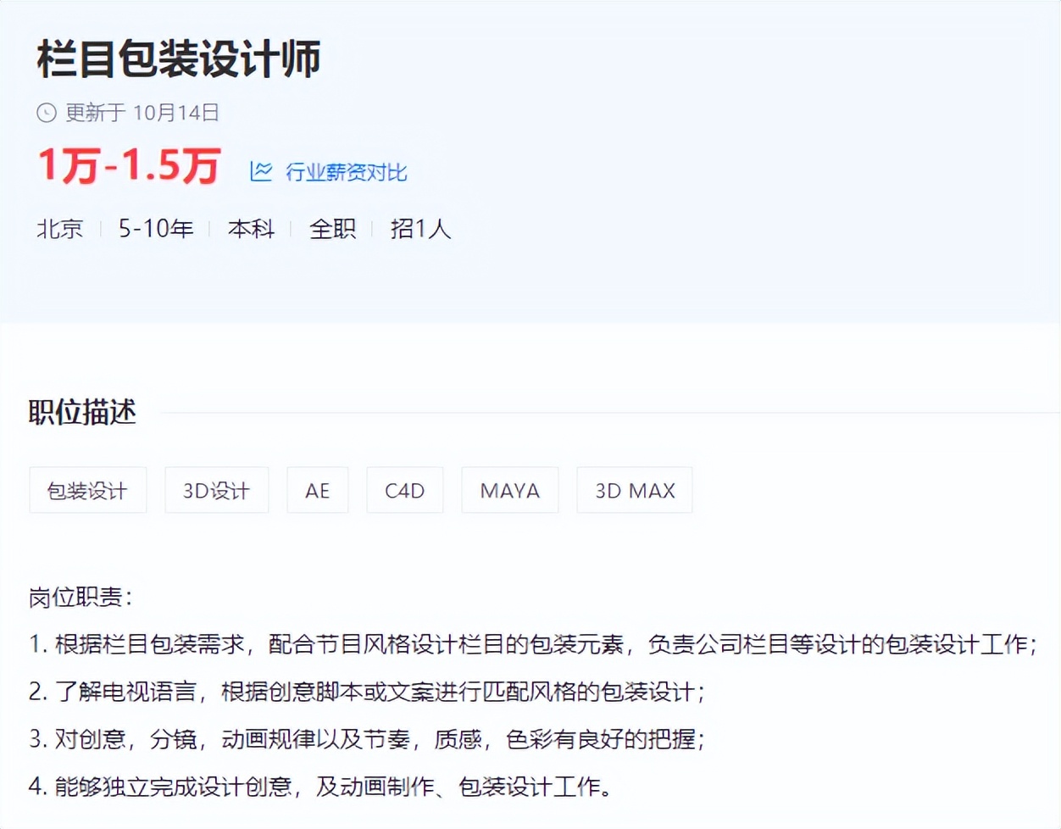Viewport: 1061px width, 829px height.
Task: Click the 招1人 headcount label
Action: click(421, 229)
